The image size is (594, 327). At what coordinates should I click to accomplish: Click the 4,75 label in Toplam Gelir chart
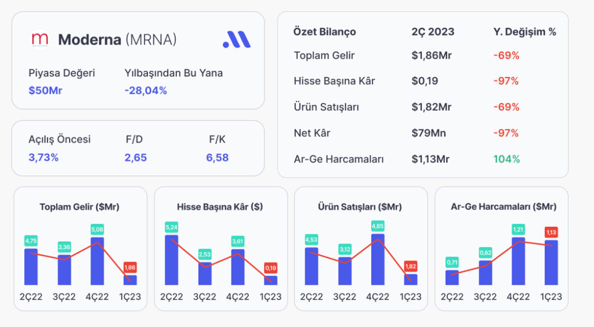pyautogui.click(x=31, y=241)
